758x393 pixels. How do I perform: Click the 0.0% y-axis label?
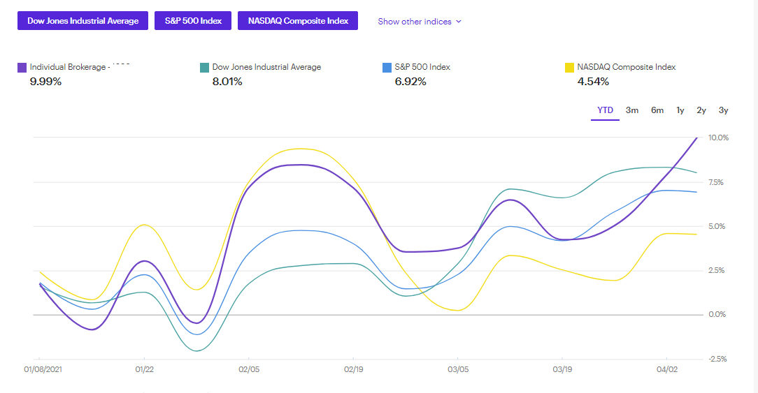(x=717, y=314)
